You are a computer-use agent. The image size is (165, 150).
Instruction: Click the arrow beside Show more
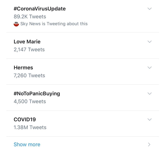point(149,144)
